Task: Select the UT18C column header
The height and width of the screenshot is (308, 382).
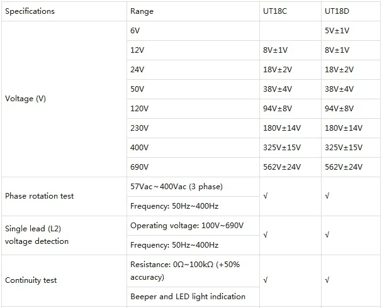Action: (276, 11)
